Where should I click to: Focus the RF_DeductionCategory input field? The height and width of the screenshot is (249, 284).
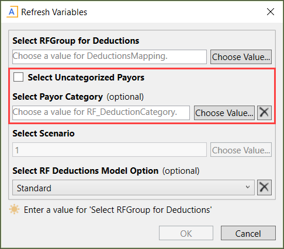point(101,113)
